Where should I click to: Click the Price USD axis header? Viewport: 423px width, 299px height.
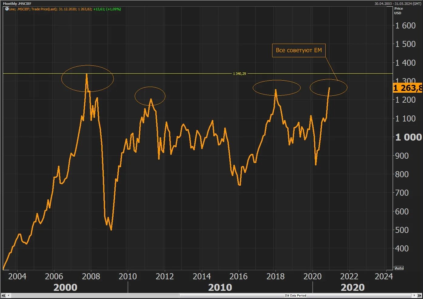pos(398,11)
